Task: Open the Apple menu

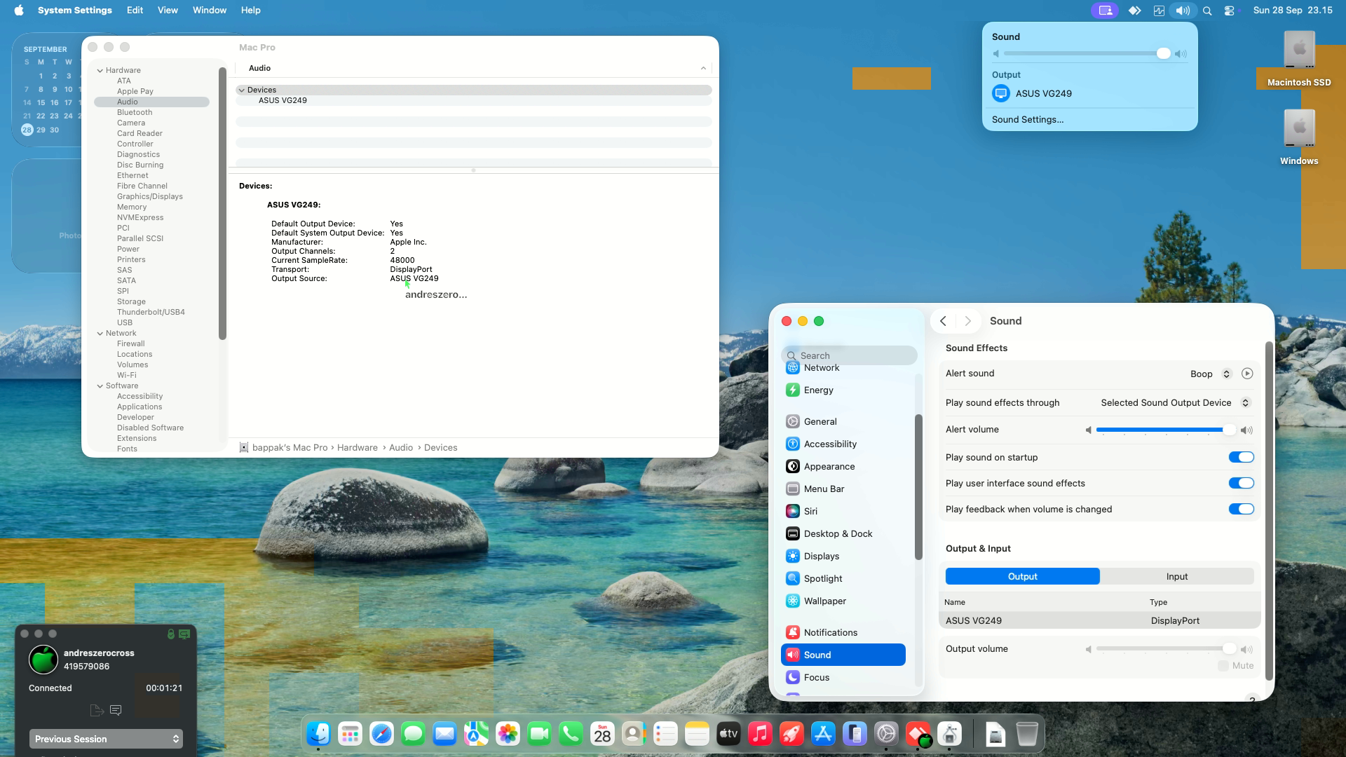Action: [19, 10]
